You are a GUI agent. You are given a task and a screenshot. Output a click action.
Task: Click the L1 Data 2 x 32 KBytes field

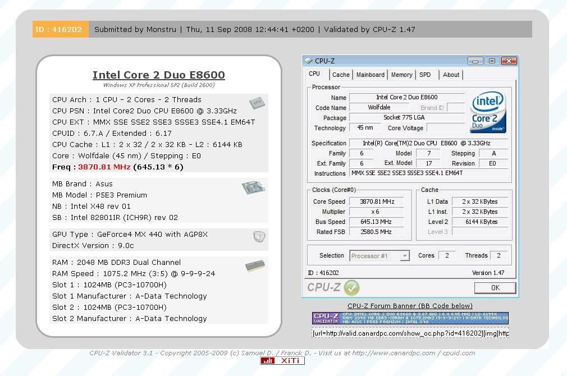(480, 201)
